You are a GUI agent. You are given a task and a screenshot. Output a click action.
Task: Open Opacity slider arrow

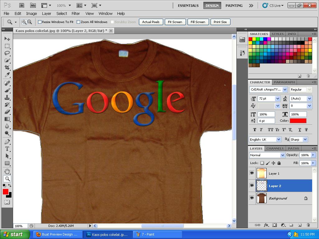(313, 155)
